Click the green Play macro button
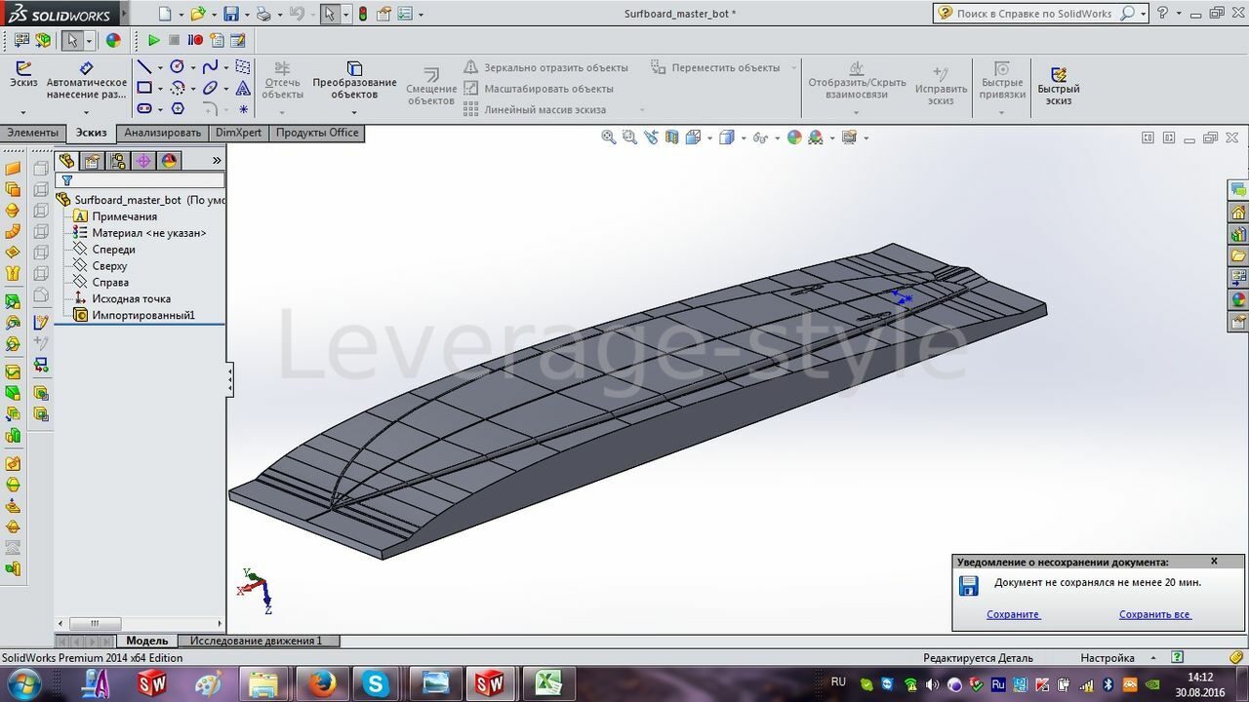The width and height of the screenshot is (1249, 702). coord(153,40)
